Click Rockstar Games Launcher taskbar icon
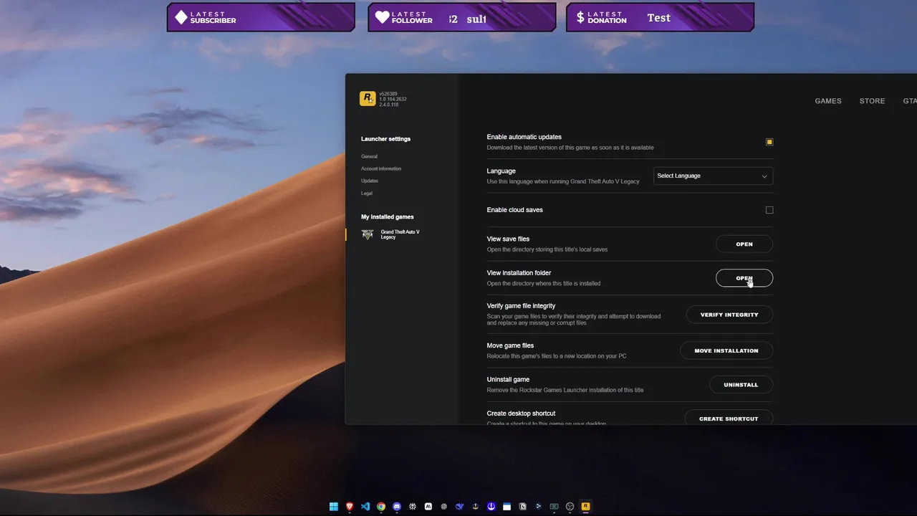The width and height of the screenshot is (917, 516). click(x=586, y=507)
